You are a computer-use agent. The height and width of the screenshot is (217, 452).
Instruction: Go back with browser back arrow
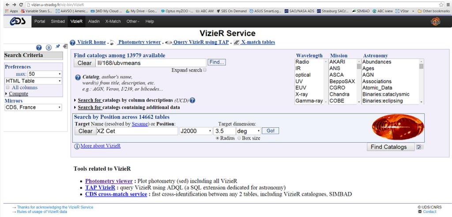7,4
